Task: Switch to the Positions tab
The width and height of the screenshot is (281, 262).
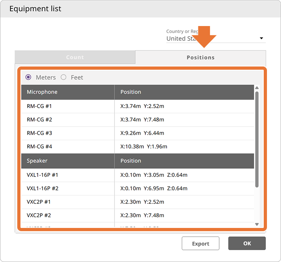Action: coord(201,57)
